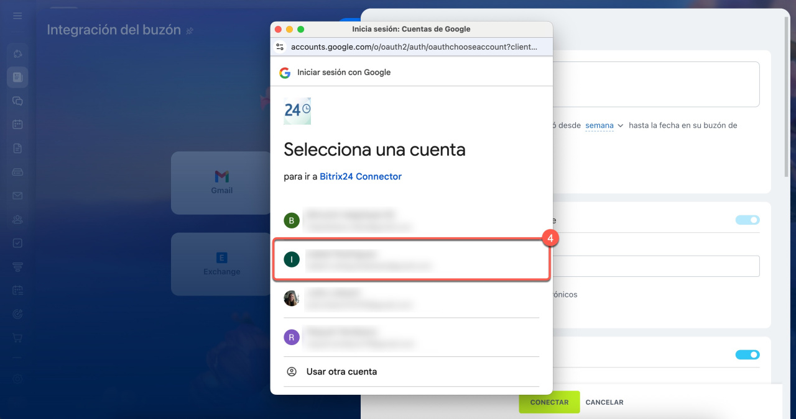Select the highlighted second account row
This screenshot has width=796, height=419.
[x=410, y=259]
